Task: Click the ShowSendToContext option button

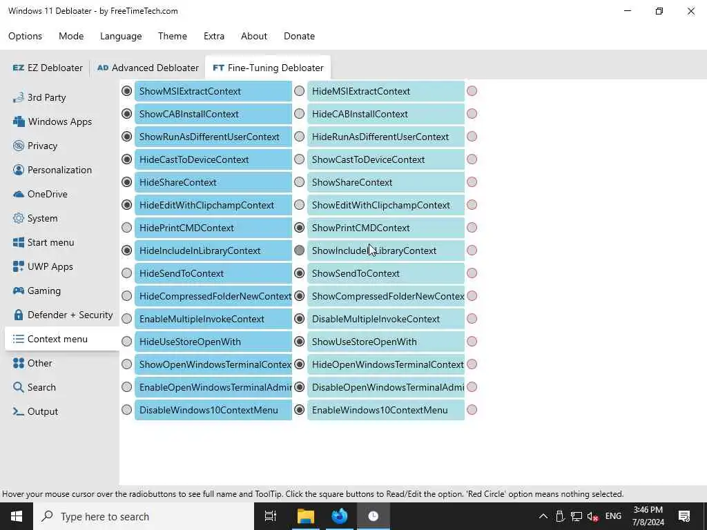Action: pos(386,273)
